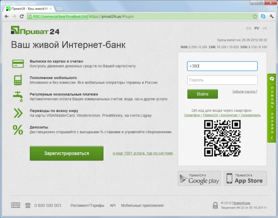Click the browser Back arrow
Viewport: 278px width, 218px height.
click(x=7, y=17)
